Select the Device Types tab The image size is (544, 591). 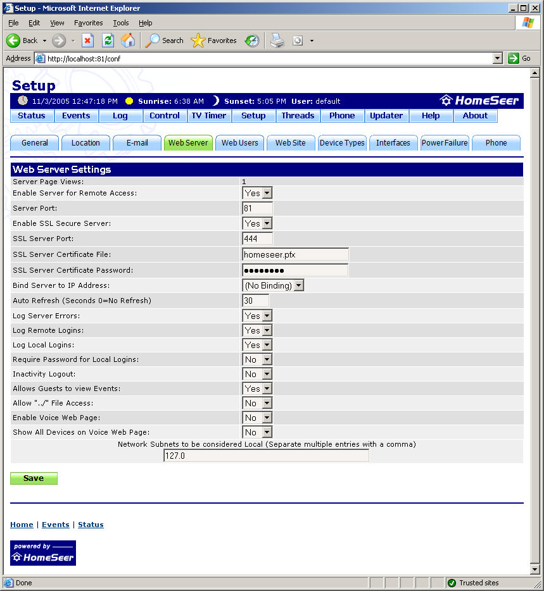pyautogui.click(x=342, y=143)
